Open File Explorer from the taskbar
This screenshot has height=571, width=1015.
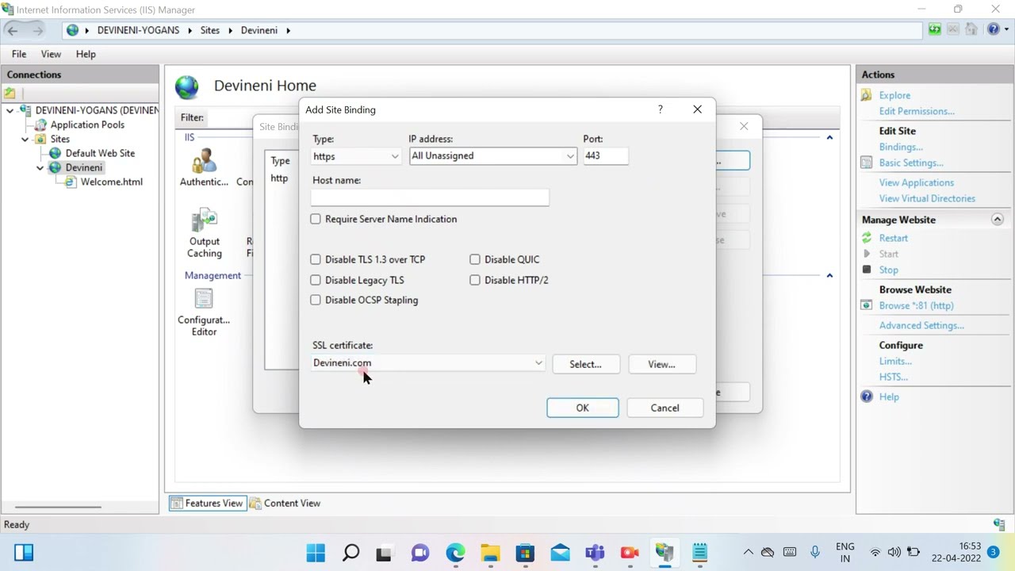490,553
